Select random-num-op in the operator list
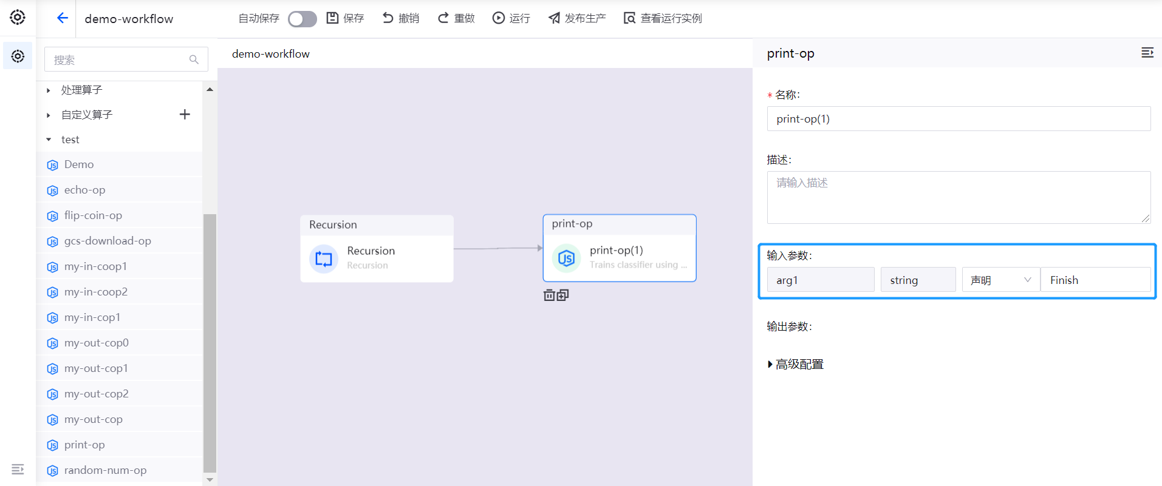1162x486 pixels. point(105,470)
